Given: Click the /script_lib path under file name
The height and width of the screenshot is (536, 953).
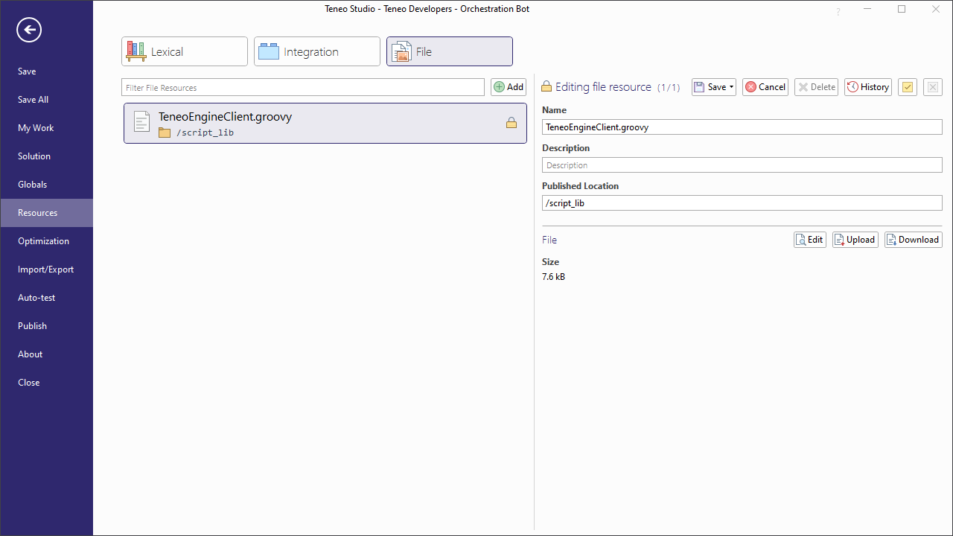Looking at the screenshot, I should click(x=205, y=133).
